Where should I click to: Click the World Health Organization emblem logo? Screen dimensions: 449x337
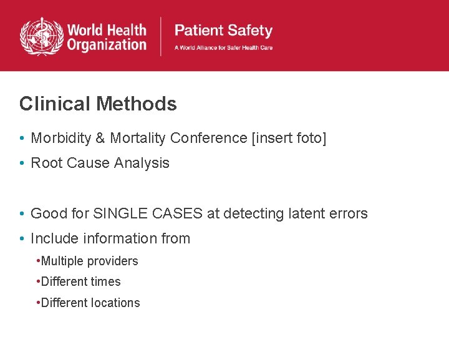pos(42,36)
